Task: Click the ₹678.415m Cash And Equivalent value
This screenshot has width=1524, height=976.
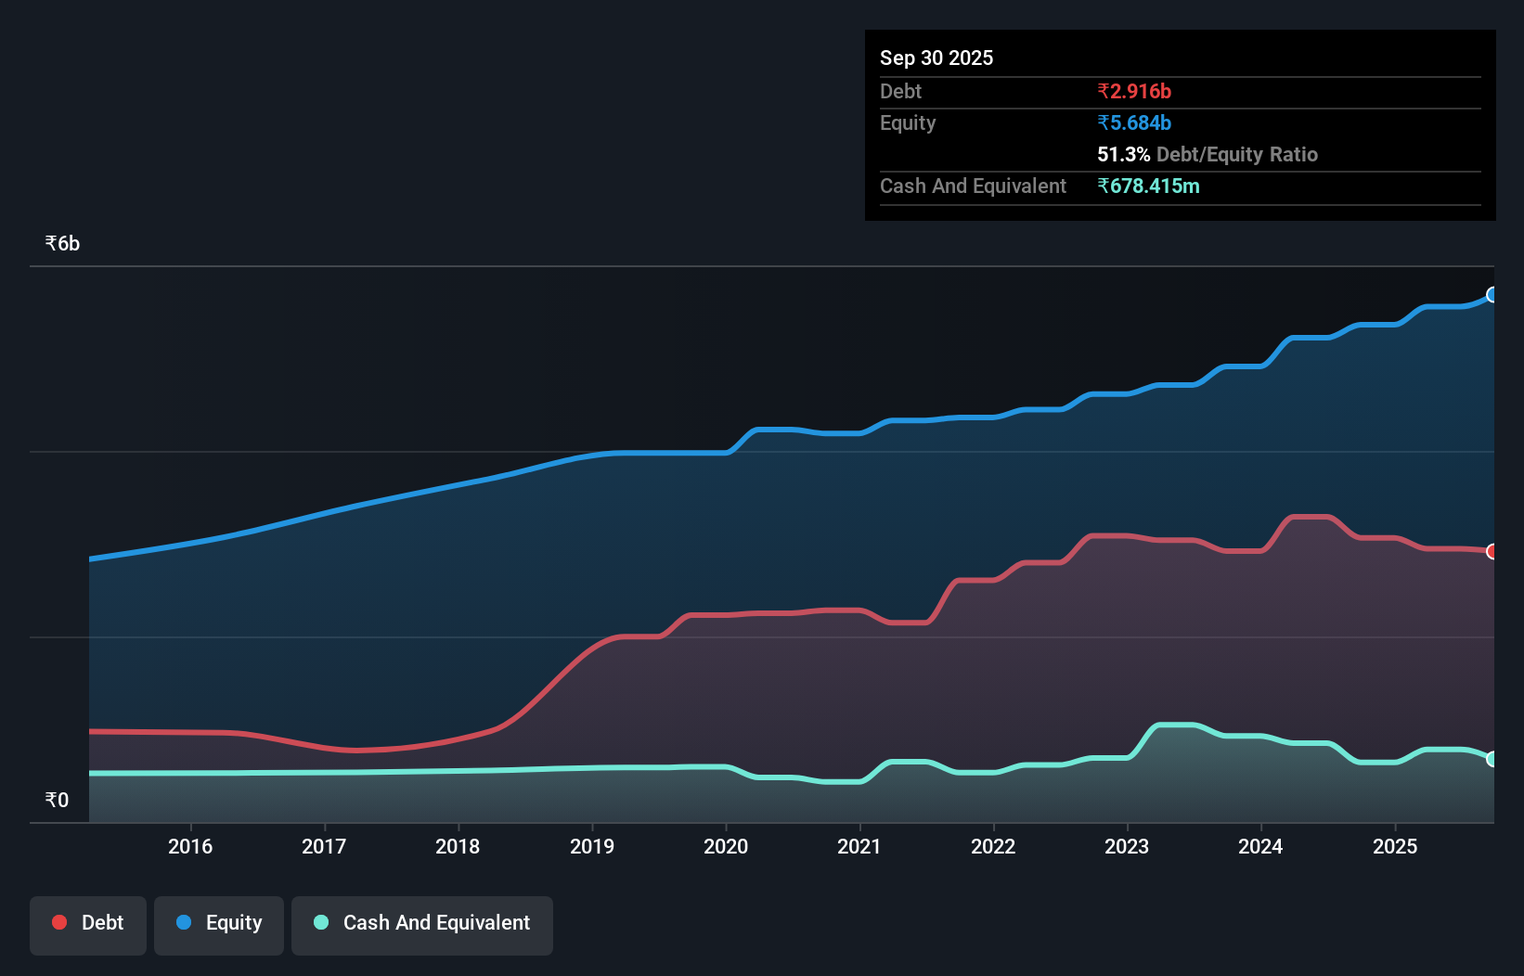Action: 1149,186
